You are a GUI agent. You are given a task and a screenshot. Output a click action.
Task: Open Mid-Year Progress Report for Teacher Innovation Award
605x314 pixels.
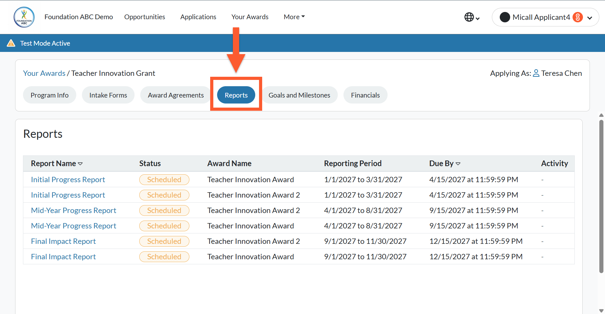(x=73, y=226)
